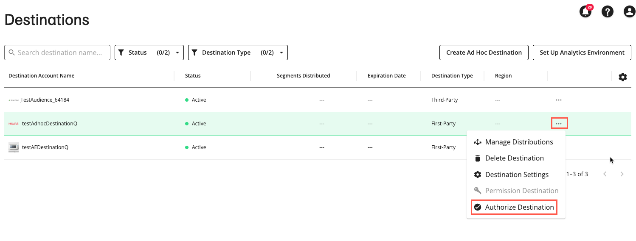Screen dimensions: 636x241
Task: Sort by Destination Account Name header
Action: click(42, 76)
